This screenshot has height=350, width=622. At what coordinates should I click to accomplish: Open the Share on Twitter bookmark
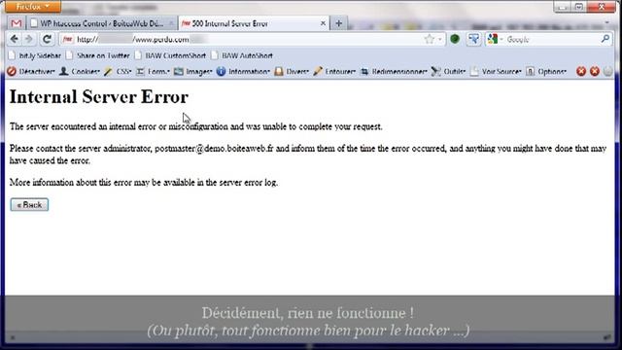[x=98, y=55]
